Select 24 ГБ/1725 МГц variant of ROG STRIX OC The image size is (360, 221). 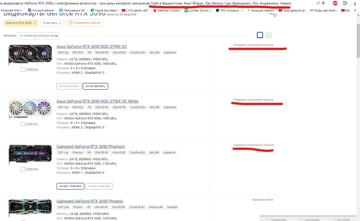[x=69, y=86]
